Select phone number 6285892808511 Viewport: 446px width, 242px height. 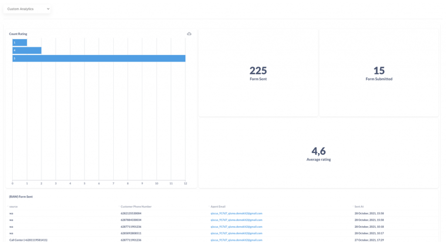pos(131,233)
